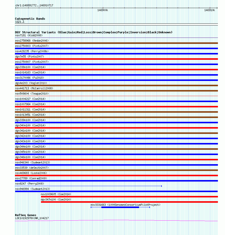Click dgv339n100 (Coe2014) label

coord(30,120)
